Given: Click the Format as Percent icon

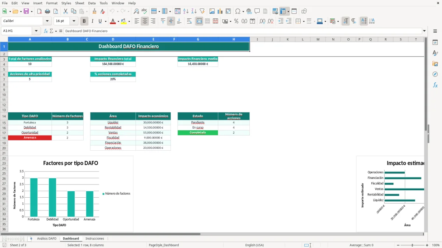Looking at the screenshot, I should [236, 21].
